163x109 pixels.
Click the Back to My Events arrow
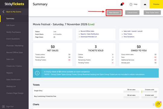pyautogui.click(x=3, y=12)
